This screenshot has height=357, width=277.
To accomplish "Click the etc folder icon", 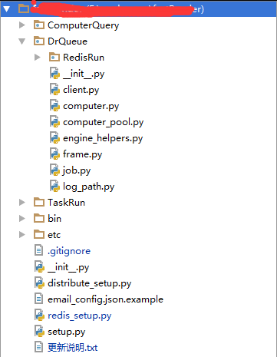I will coord(39,235).
